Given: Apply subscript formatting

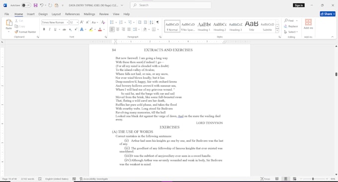Looking at the screenshot, I should [x=70, y=29].
